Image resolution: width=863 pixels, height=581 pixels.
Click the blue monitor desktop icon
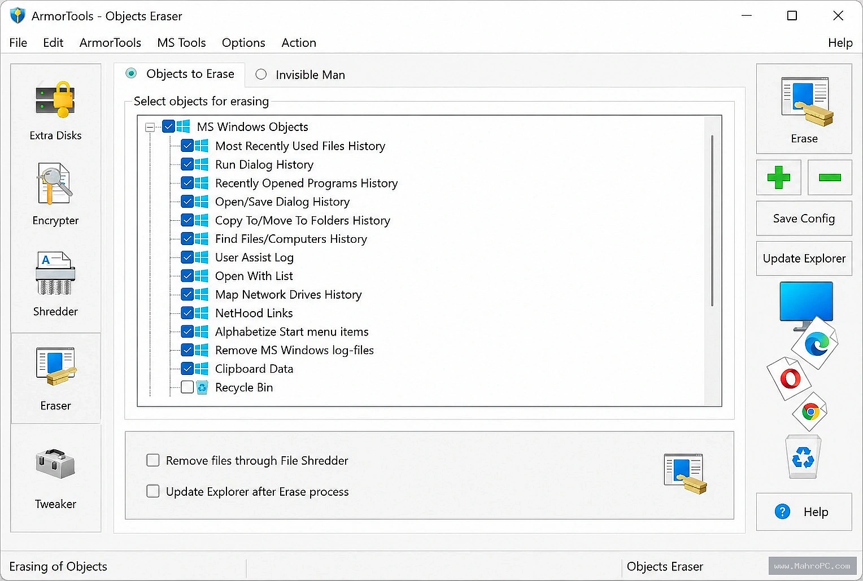[x=806, y=305]
